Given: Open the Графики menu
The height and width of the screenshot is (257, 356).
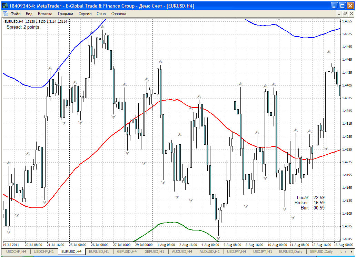Looking at the screenshot, I should coord(66,14).
